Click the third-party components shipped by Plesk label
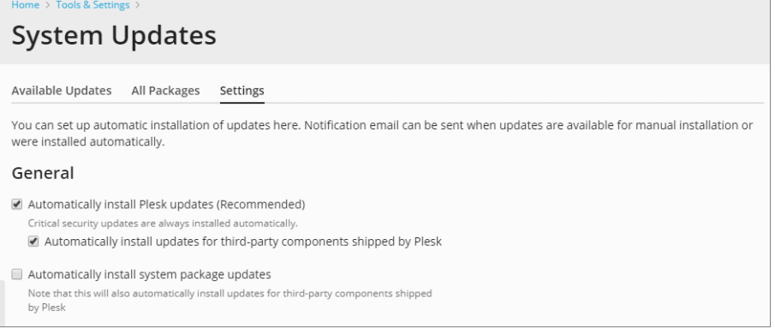This screenshot has width=775, height=329. 243,242
